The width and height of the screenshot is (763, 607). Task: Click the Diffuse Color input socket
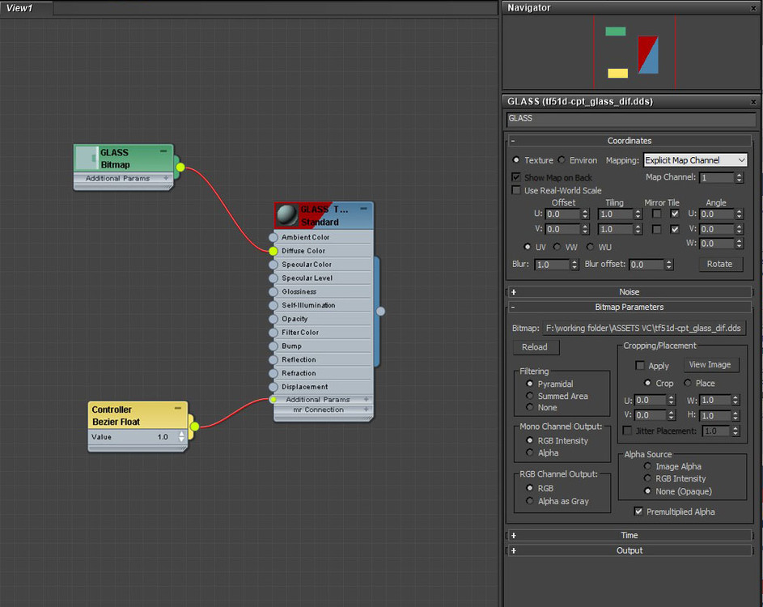273,251
